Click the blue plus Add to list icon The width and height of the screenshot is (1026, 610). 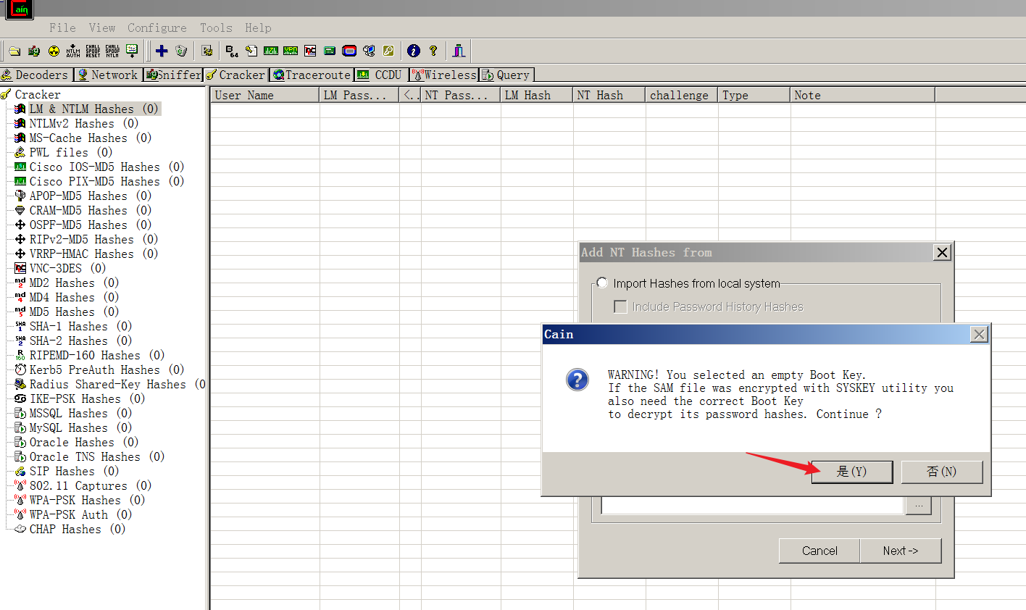coord(162,51)
